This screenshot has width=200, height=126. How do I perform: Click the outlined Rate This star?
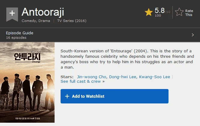click(179, 12)
